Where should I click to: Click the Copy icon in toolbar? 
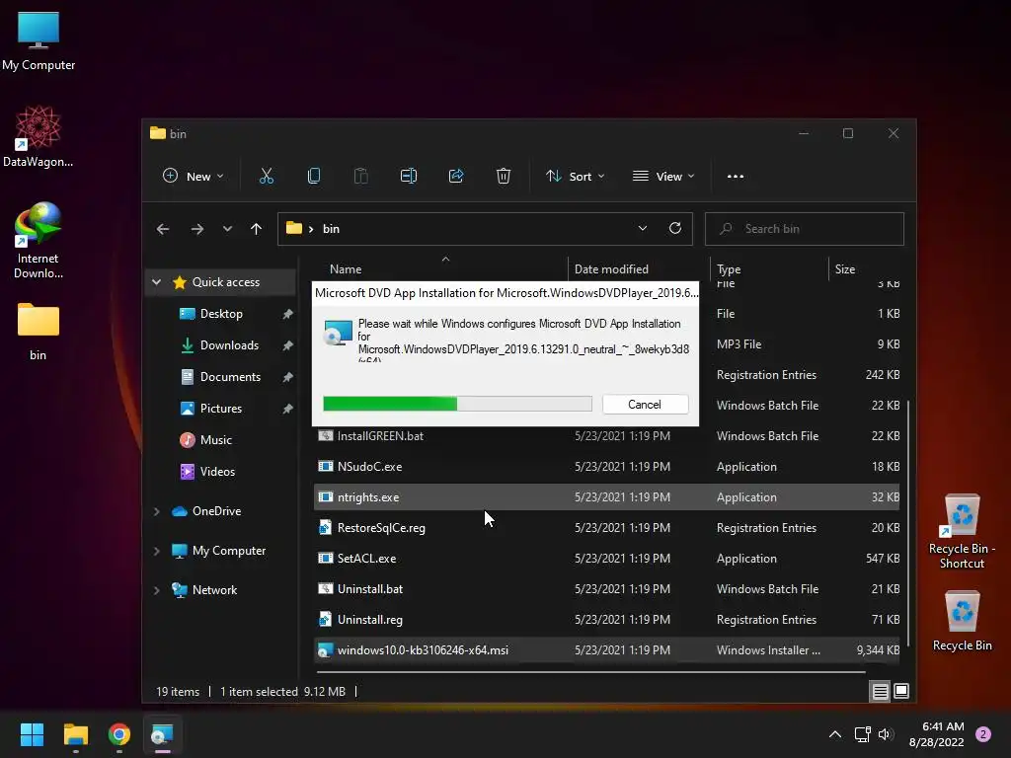314,176
